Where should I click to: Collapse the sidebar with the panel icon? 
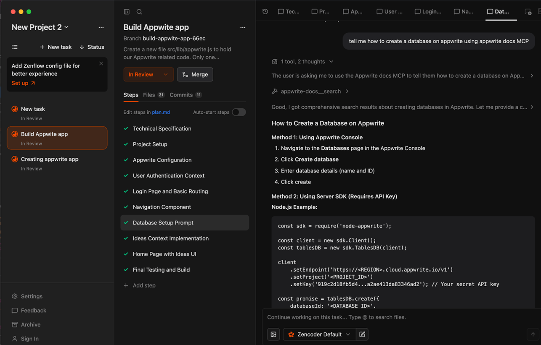click(127, 11)
